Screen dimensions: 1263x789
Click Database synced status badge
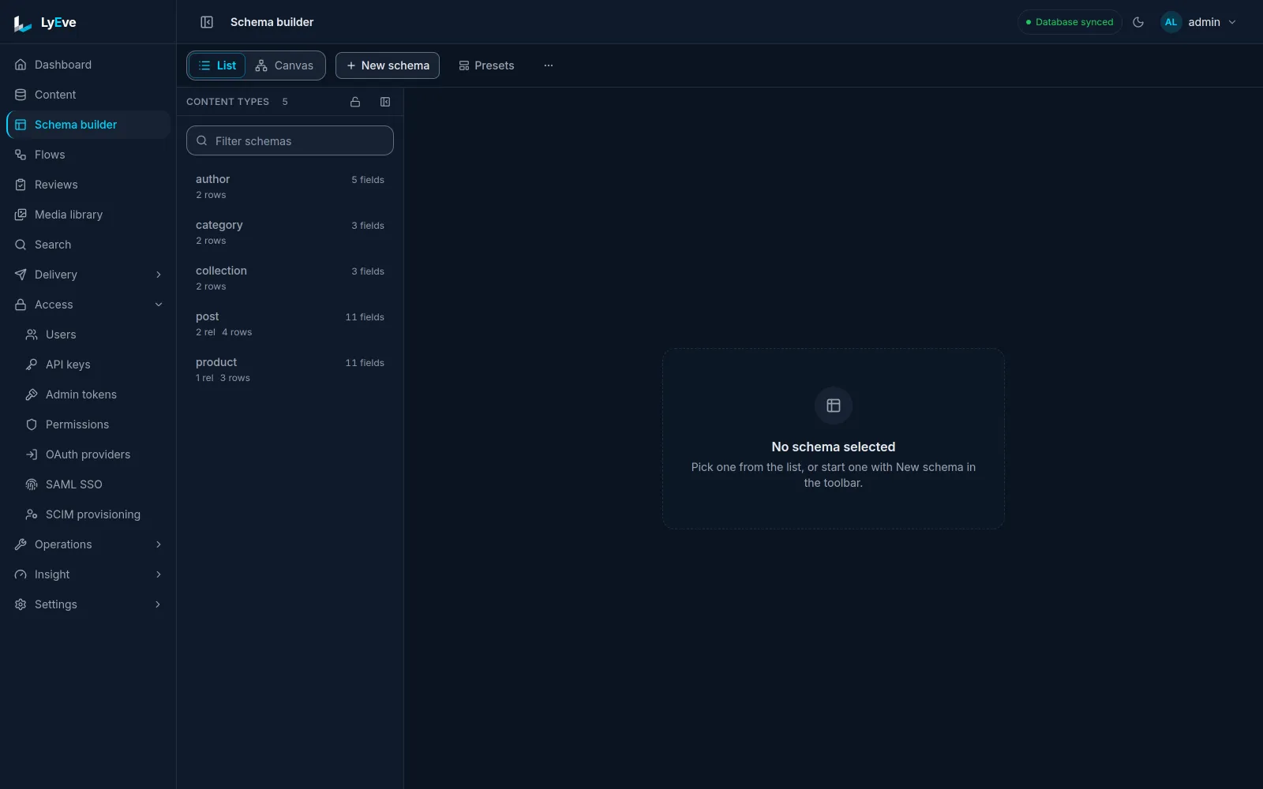[1070, 22]
